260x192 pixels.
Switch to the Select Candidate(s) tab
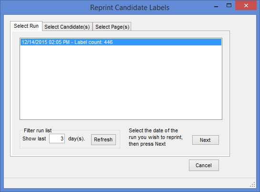(x=67, y=27)
